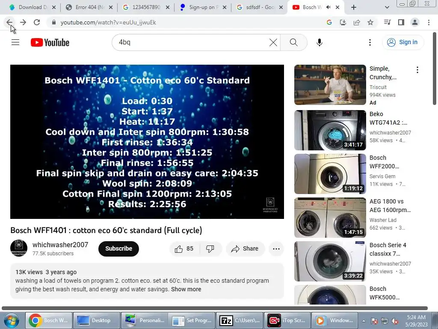Viewport: 438px width, 329px height.
Task: Open the whichwasher2007 channel avatar
Action: click(x=19, y=248)
